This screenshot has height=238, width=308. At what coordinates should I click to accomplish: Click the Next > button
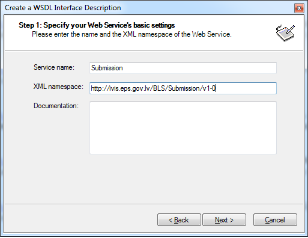[x=224, y=220]
